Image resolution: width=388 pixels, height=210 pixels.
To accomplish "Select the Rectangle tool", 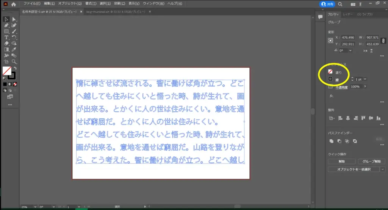I will pos(6,31).
